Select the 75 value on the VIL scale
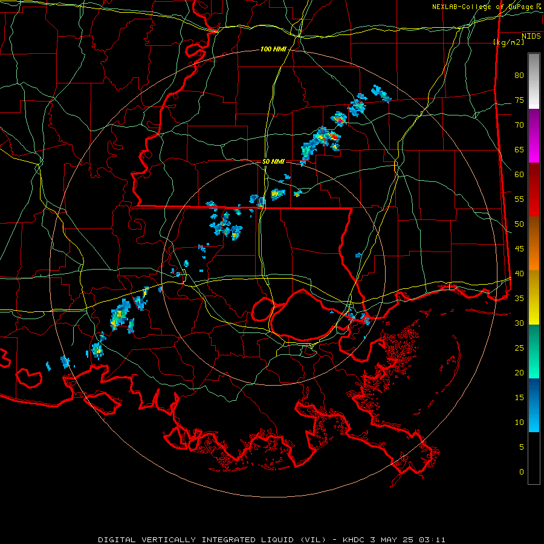The height and width of the screenshot is (544, 544). pyautogui.click(x=519, y=100)
